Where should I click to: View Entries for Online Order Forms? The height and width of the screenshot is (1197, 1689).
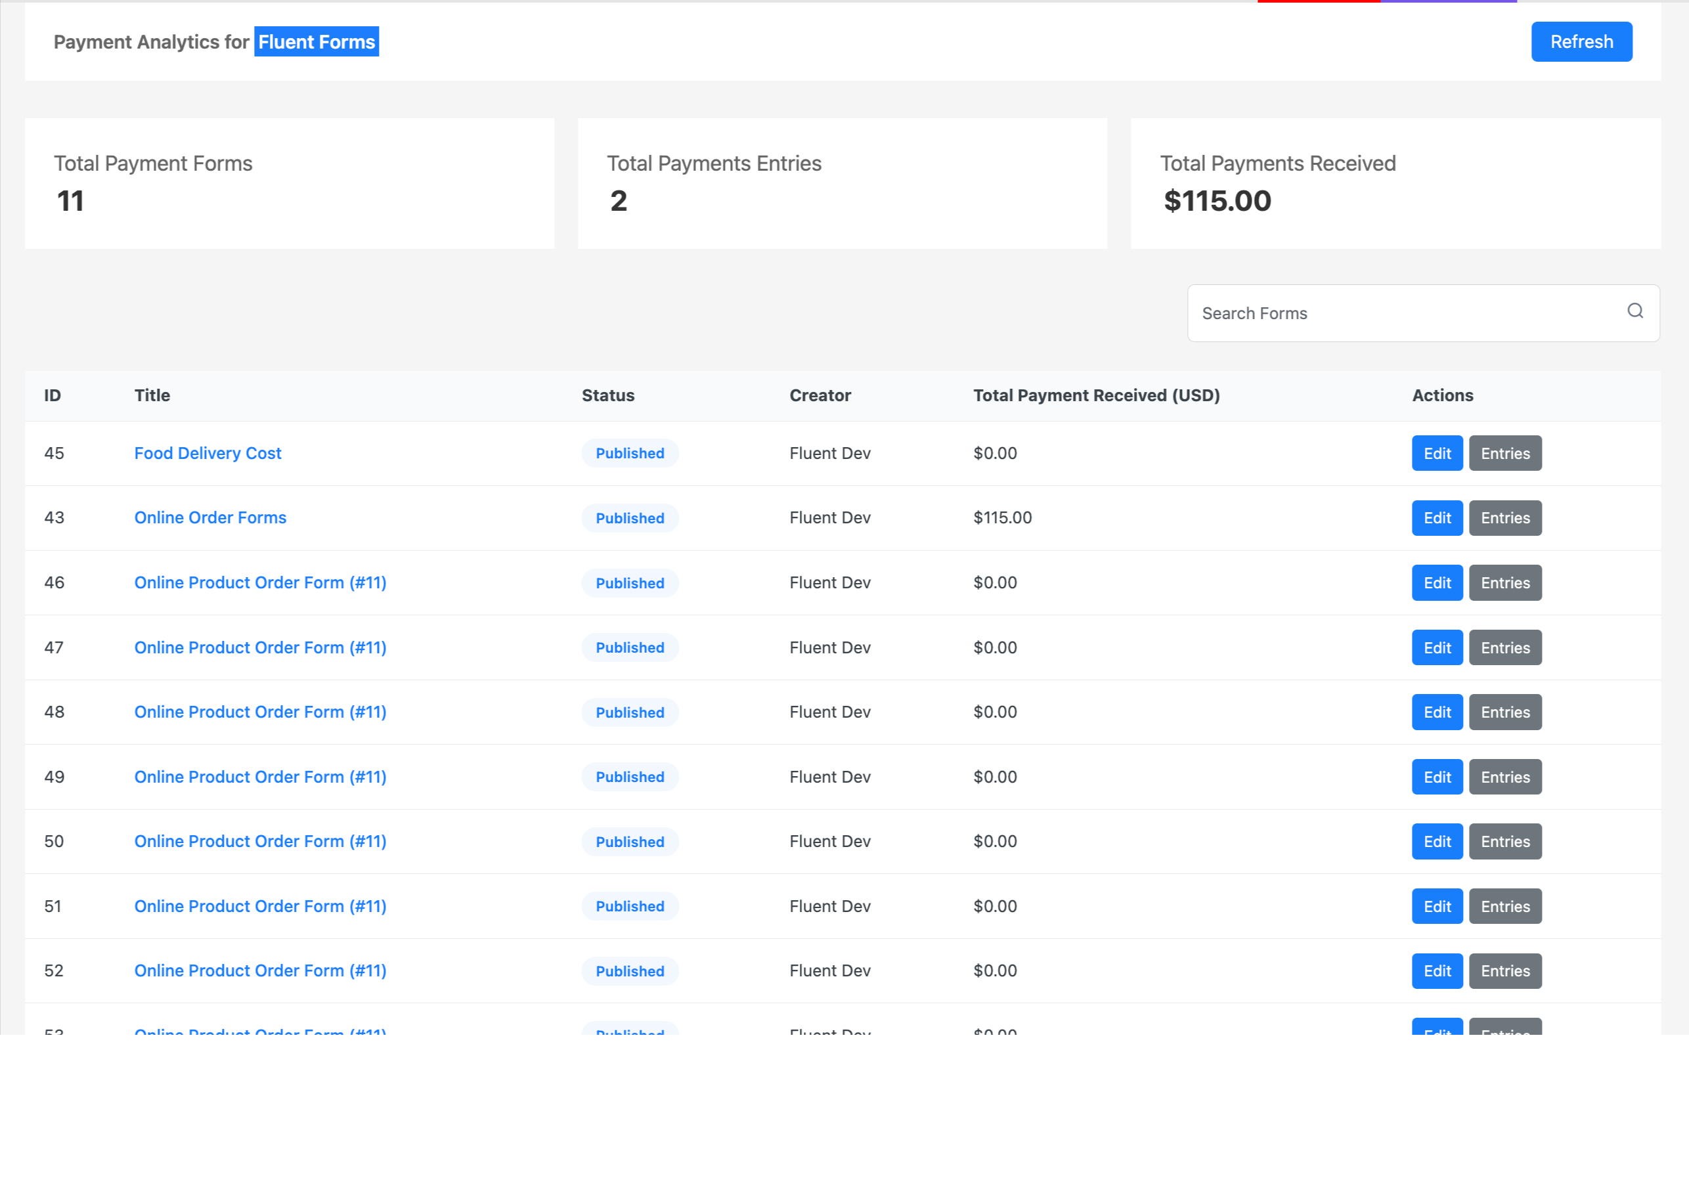tap(1504, 518)
